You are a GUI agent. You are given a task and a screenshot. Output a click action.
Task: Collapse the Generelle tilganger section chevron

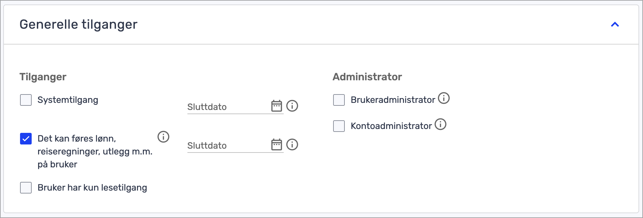coord(615,25)
